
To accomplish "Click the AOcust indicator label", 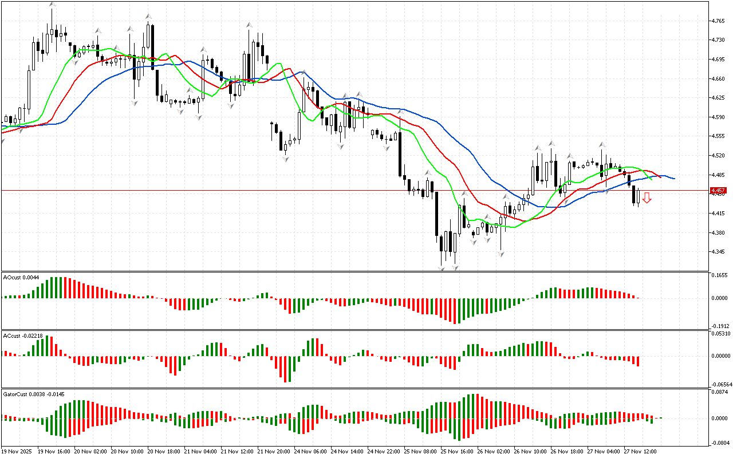I will (13, 278).
